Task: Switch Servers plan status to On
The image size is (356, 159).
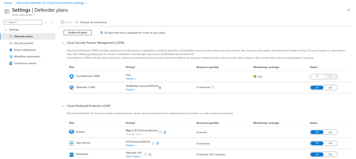Action: [x=330, y=132]
